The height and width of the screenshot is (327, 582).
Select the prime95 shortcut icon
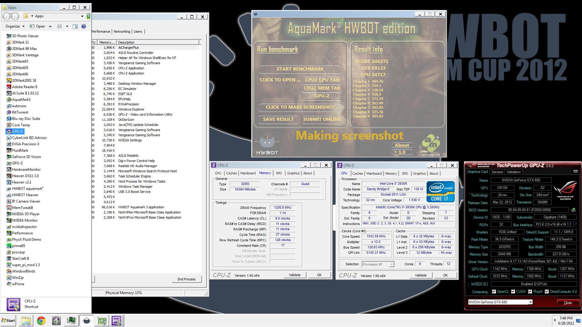click(x=9, y=246)
